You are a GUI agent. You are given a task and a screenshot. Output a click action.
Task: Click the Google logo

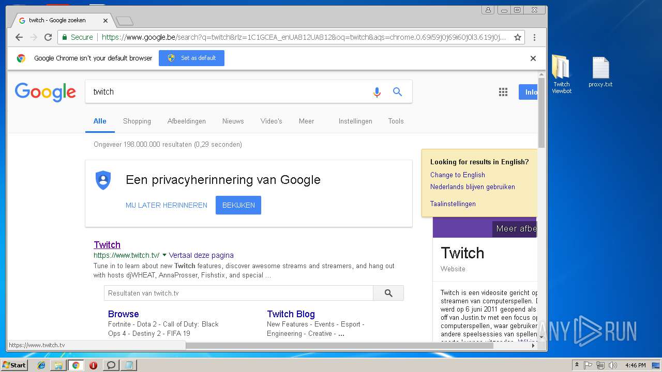[x=46, y=92]
